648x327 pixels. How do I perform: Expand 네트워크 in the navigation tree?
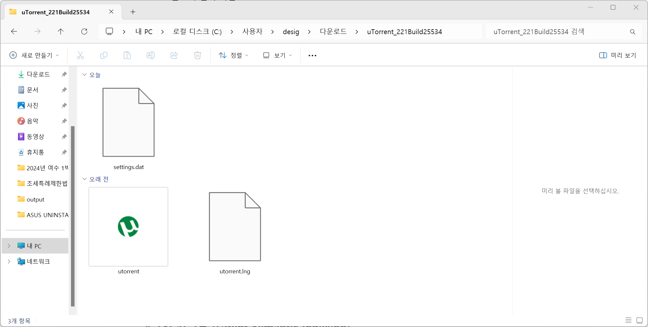pos(9,261)
